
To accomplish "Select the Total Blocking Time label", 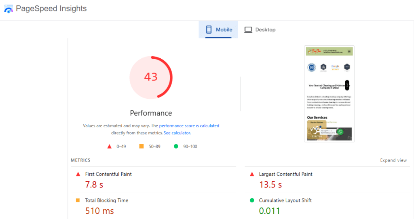I will tap(107, 200).
